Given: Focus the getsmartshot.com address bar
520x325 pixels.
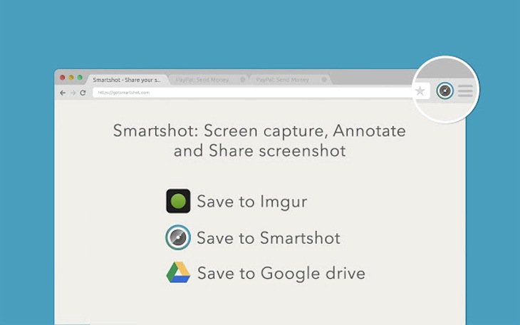Looking at the screenshot, I should (x=252, y=93).
